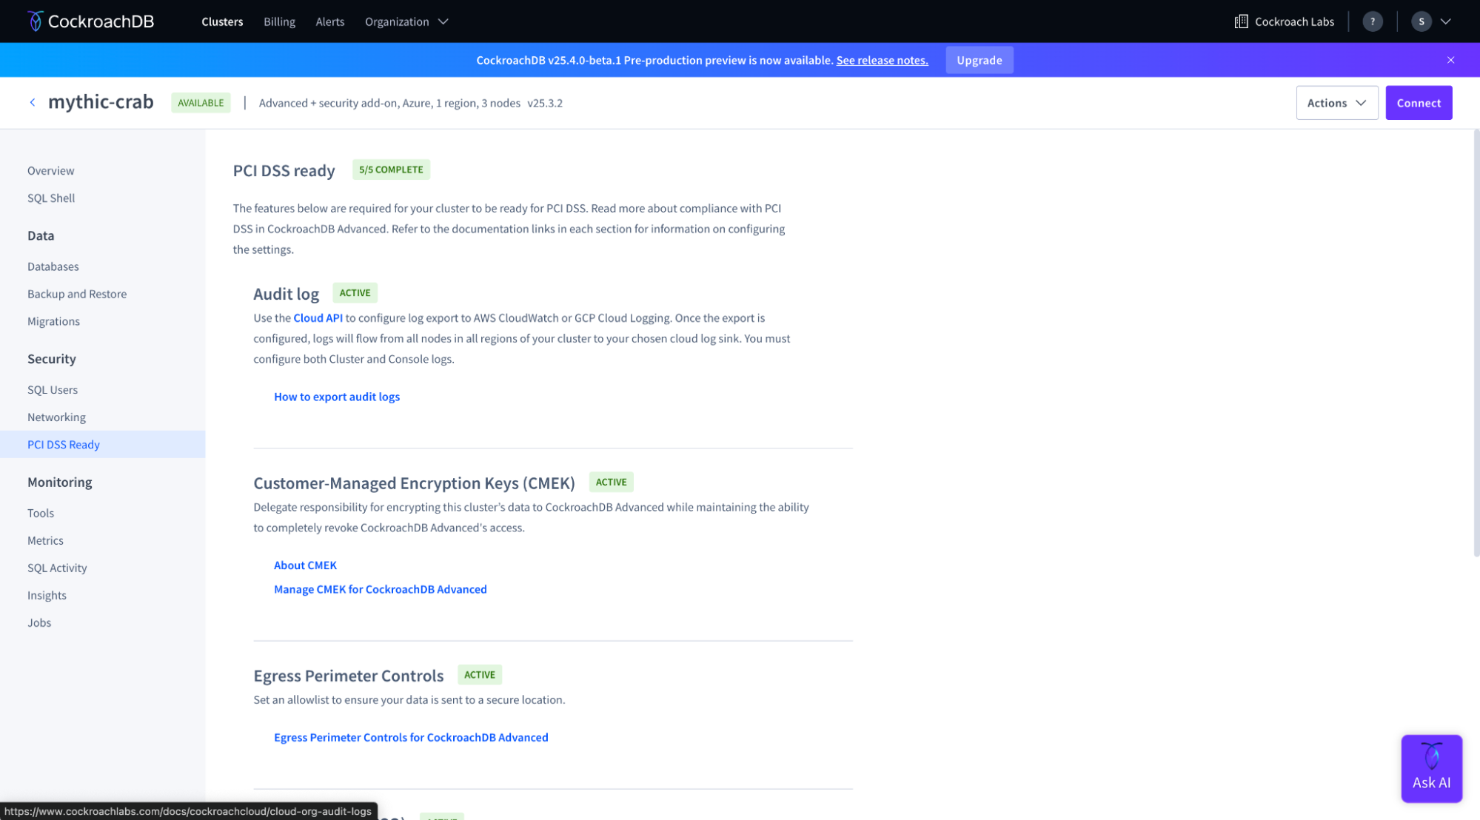Click the Cockroach Labs organization building icon
Viewport: 1480px width, 820px height.
1241,21
